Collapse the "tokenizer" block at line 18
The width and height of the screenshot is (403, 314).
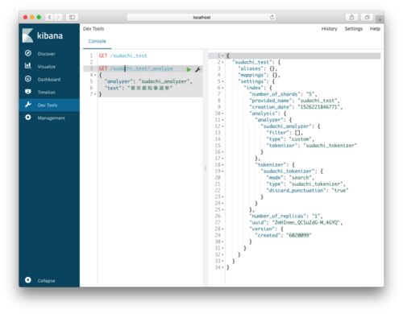(x=223, y=165)
